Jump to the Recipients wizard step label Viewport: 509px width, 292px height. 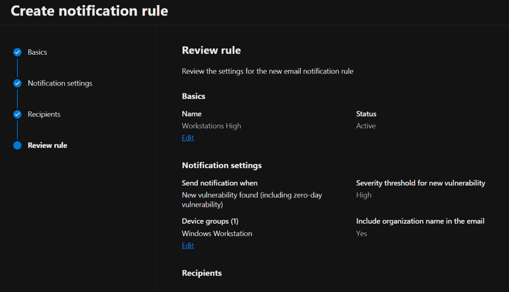(44, 114)
